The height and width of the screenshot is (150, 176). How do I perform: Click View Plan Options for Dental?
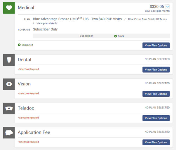156,70
